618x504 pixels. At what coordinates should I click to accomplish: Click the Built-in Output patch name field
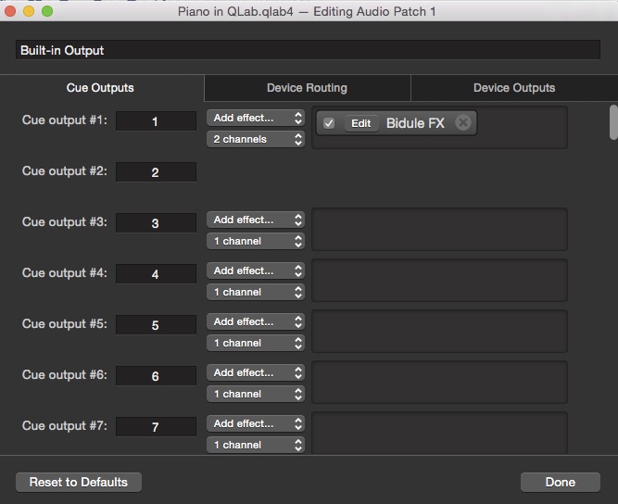[307, 50]
